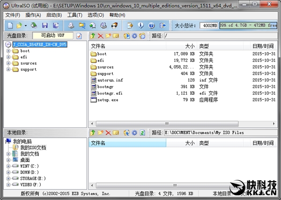The image size is (281, 200).
Task: Click the red X delete icon in the local directory toolbar
Action: pyautogui.click(x=108, y=133)
